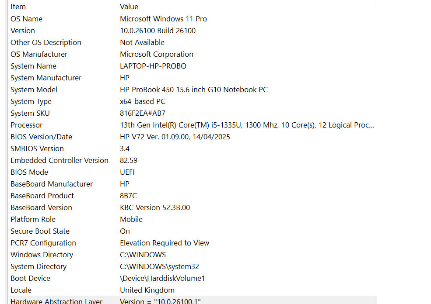Viewport: 431px width, 304px height.
Task: Select the BaseBoard Product row
Action: click(x=193, y=196)
